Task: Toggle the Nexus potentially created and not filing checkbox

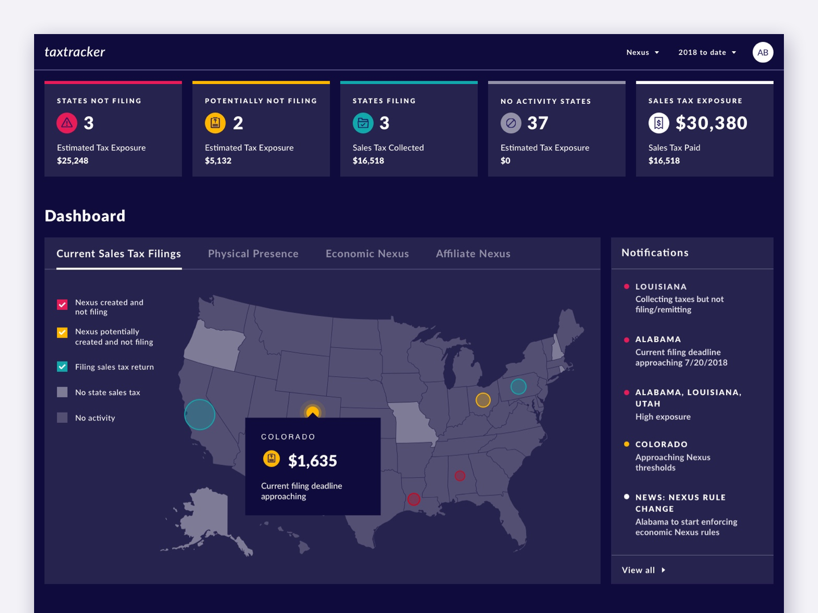Action: click(x=62, y=333)
